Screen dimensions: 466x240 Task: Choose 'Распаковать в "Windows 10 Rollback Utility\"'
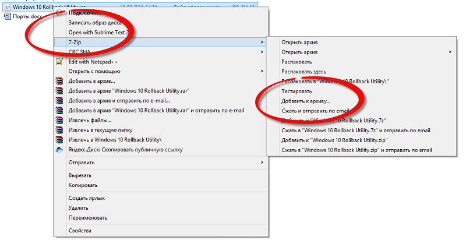click(x=336, y=82)
